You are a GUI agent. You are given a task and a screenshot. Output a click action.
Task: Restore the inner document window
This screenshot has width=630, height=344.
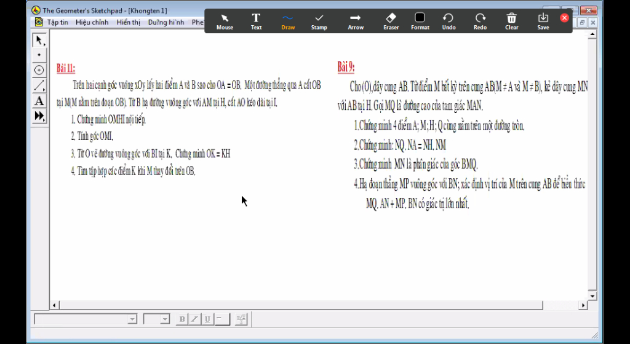(582, 23)
